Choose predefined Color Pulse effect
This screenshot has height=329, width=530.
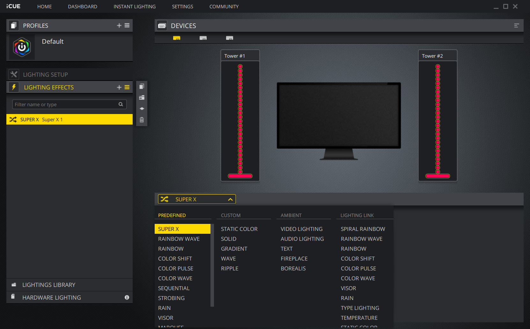176,268
